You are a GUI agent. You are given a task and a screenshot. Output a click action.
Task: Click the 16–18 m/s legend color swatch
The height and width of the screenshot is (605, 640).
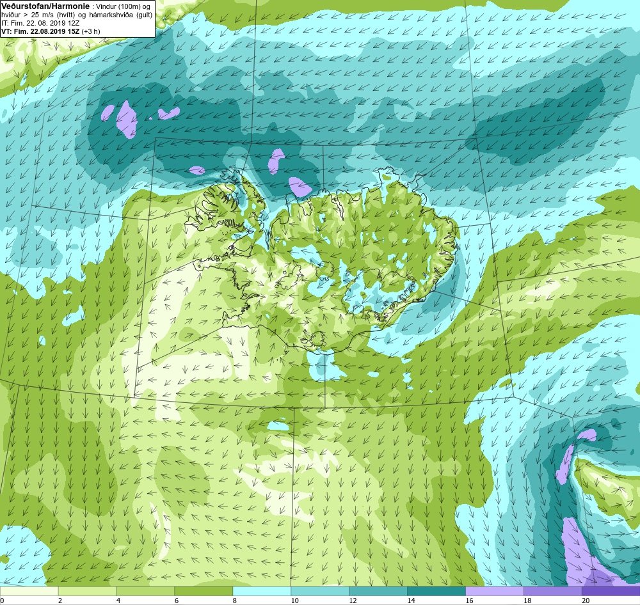click(494, 591)
